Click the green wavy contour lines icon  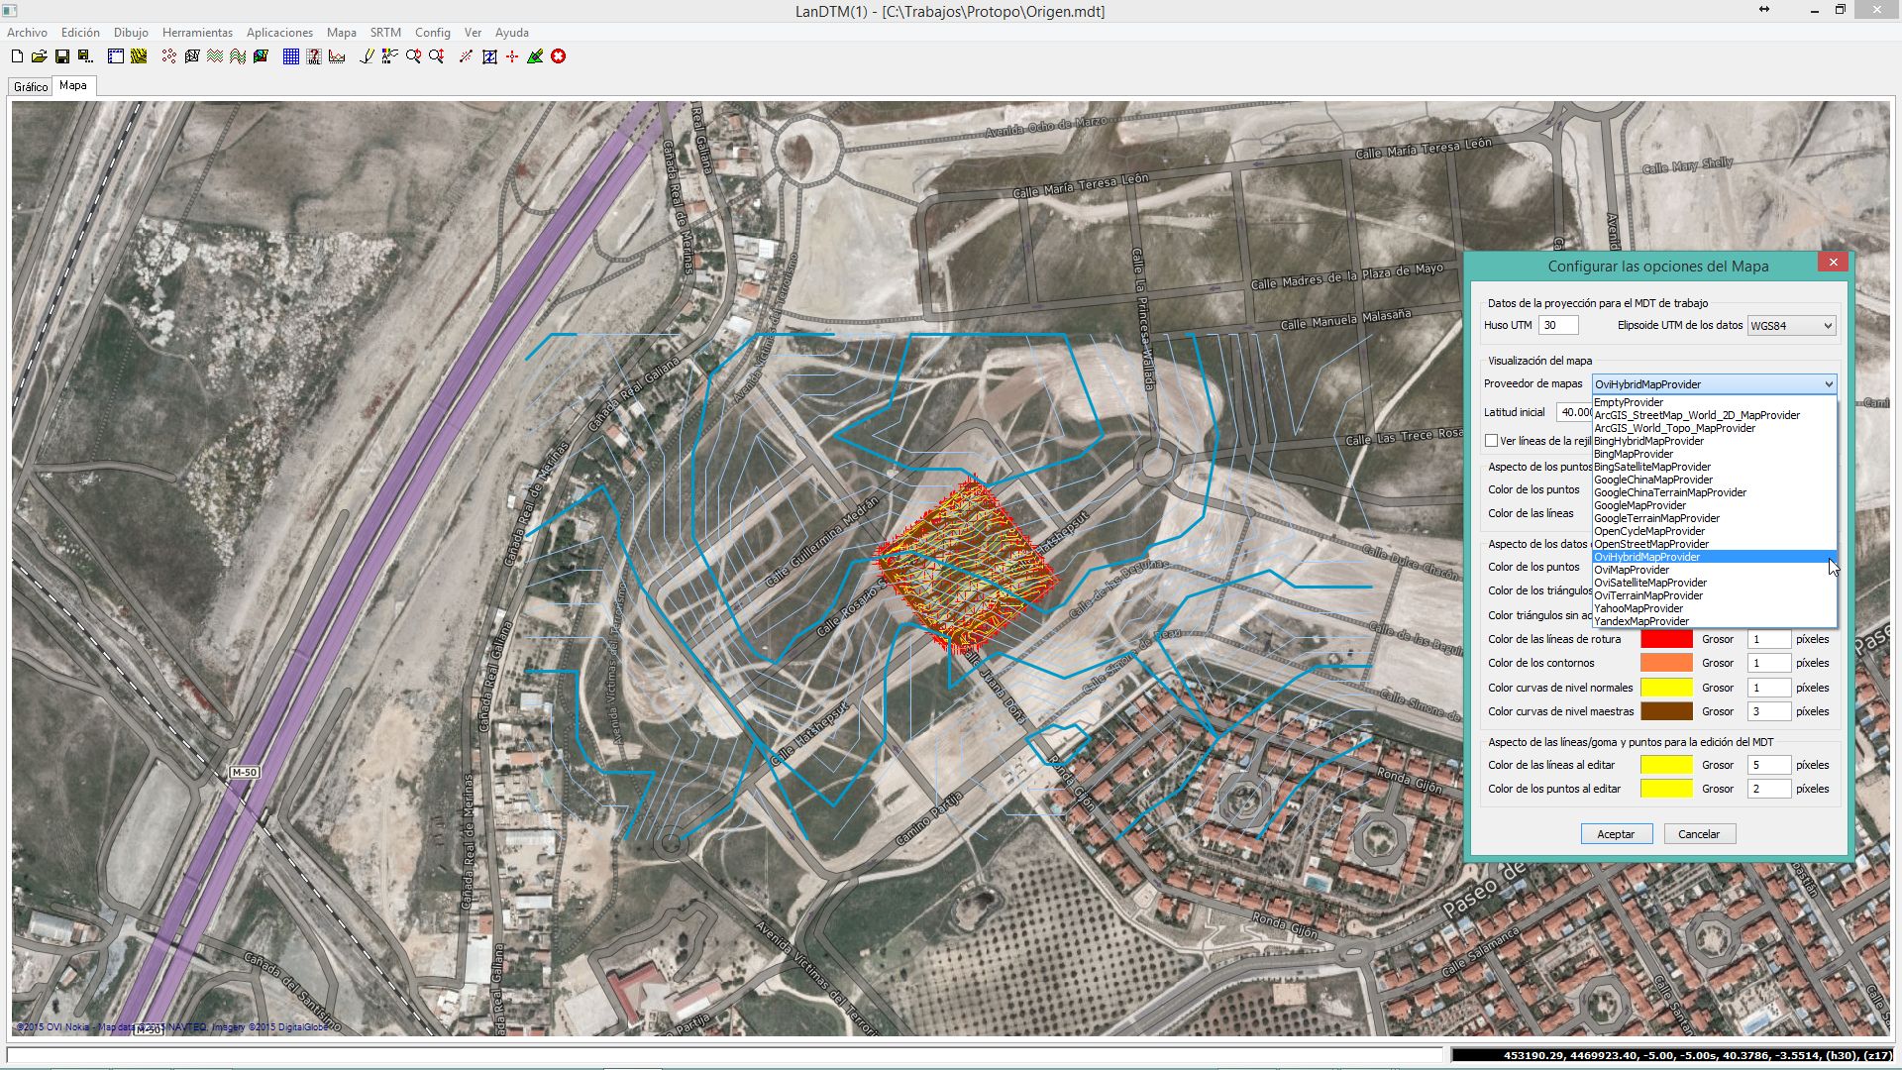pos(215,56)
